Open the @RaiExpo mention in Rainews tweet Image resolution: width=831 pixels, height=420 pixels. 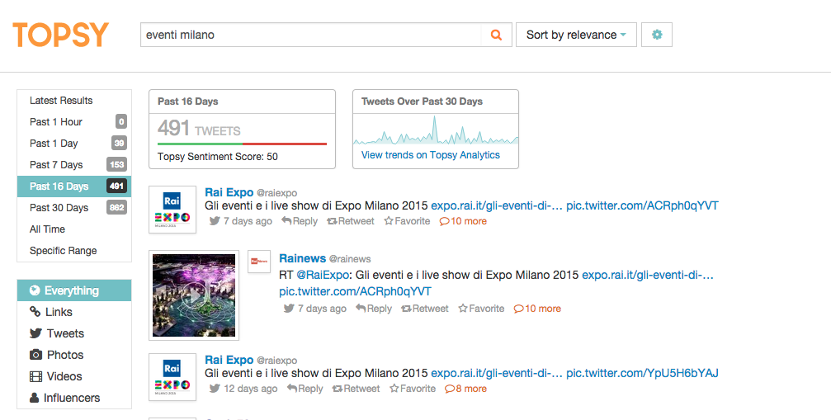[x=322, y=275]
